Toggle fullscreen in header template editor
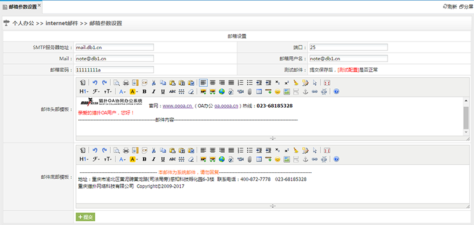Image resolution: width=474 pixels, height=225 pixels. click(327, 82)
